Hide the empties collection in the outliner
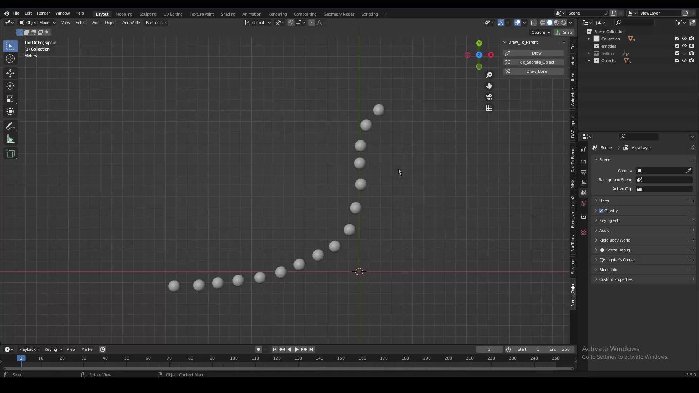The height and width of the screenshot is (393, 699). (684, 46)
